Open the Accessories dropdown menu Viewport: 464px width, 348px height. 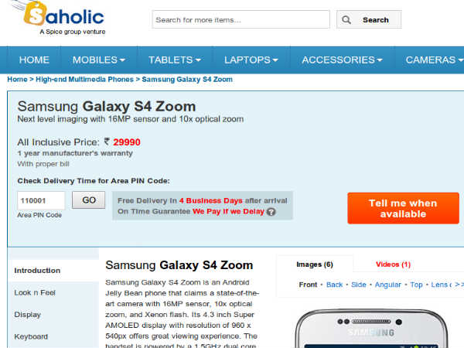coord(342,60)
